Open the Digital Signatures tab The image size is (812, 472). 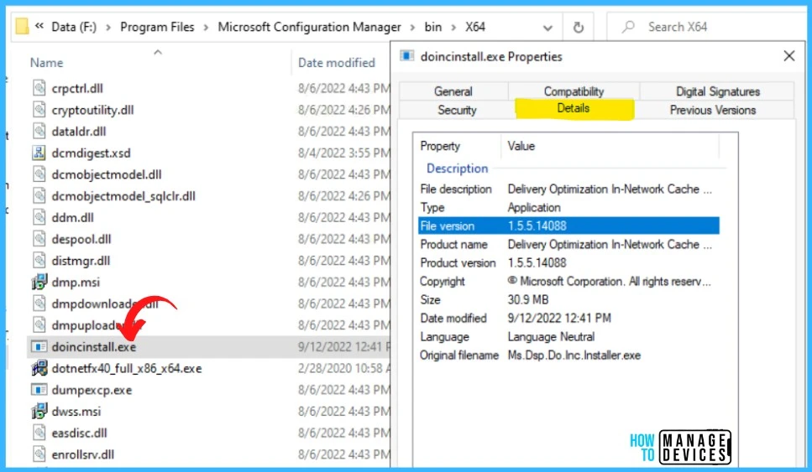tap(718, 91)
